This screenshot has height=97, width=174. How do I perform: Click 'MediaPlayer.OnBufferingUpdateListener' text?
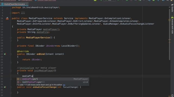pos(76,24)
